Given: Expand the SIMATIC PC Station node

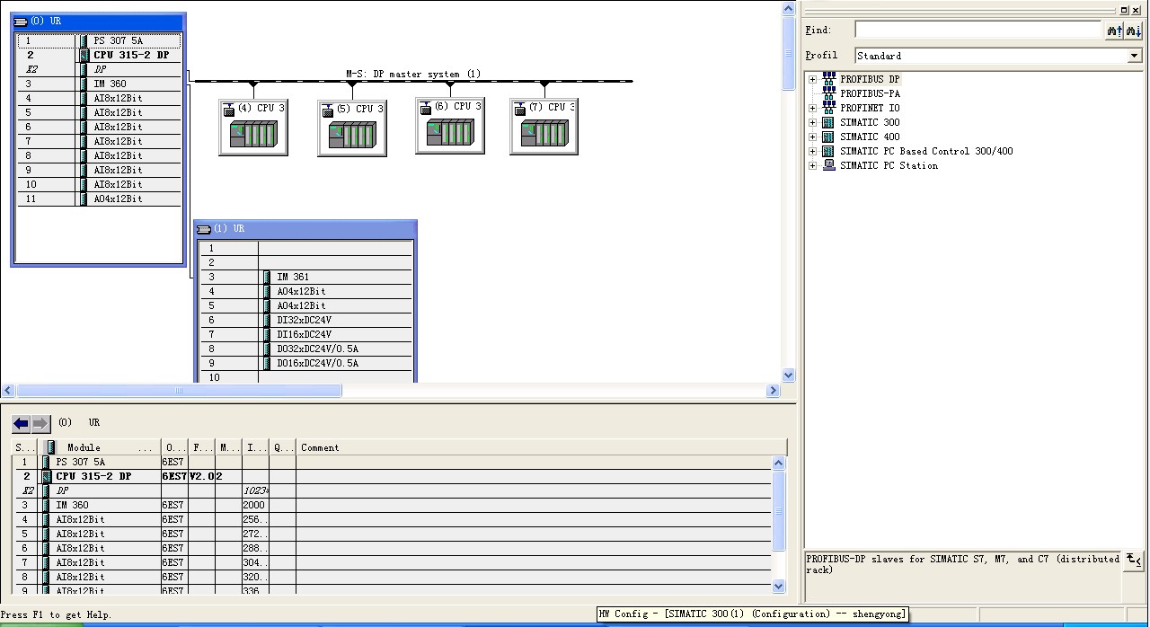Looking at the screenshot, I should (x=813, y=165).
